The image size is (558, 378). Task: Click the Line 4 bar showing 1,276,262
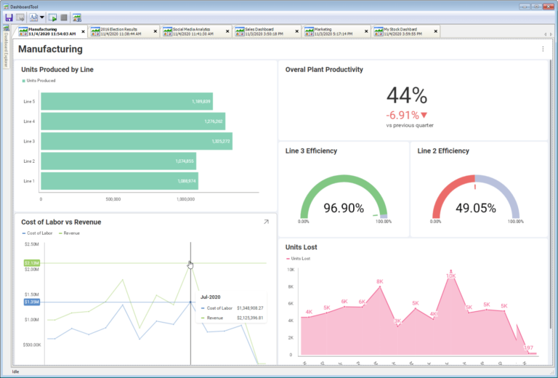coord(133,121)
